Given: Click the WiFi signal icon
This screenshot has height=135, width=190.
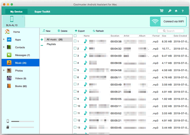Looking at the screenshot, I should click(x=155, y=21).
